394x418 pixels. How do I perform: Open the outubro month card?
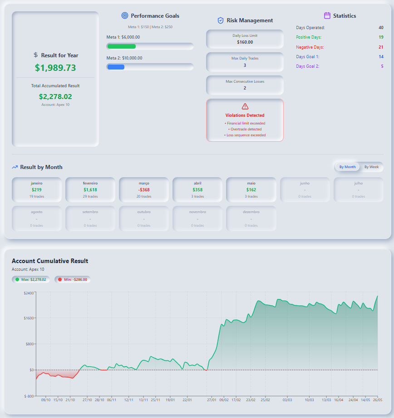[144, 219]
